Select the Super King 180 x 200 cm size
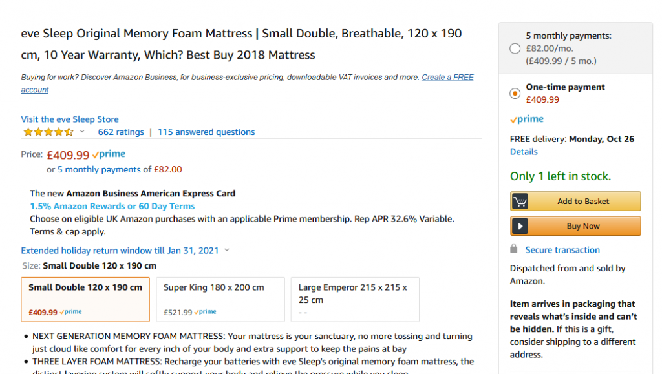The image size is (662, 374). (220, 299)
